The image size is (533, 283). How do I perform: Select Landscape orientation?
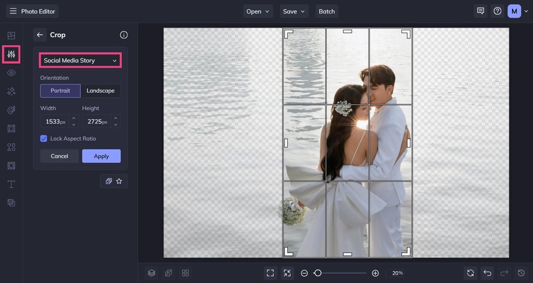pyautogui.click(x=101, y=91)
